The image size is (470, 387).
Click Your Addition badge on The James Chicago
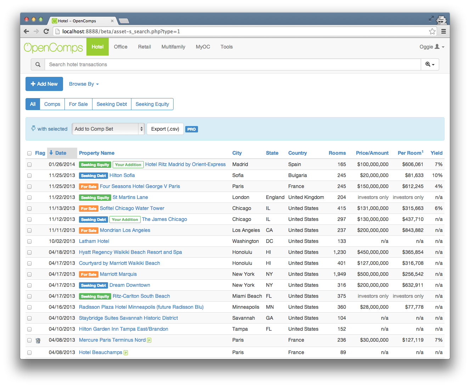125,220
